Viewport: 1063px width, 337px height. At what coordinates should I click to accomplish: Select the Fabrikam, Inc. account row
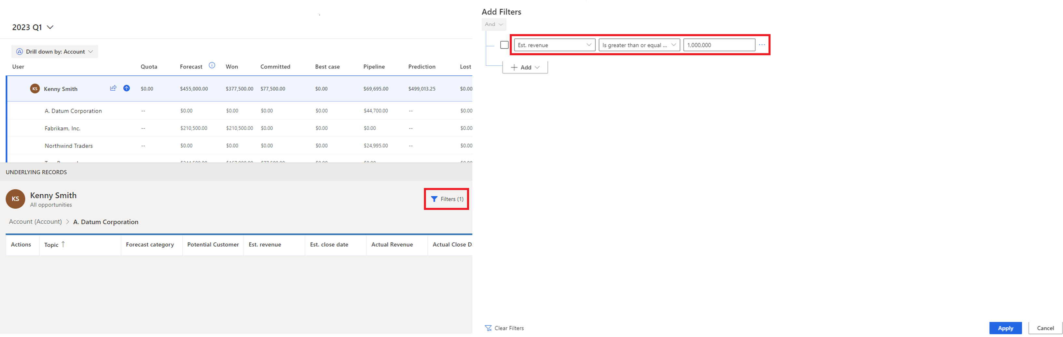[62, 128]
